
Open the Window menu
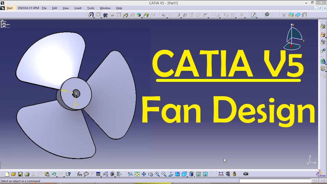(x=105, y=8)
